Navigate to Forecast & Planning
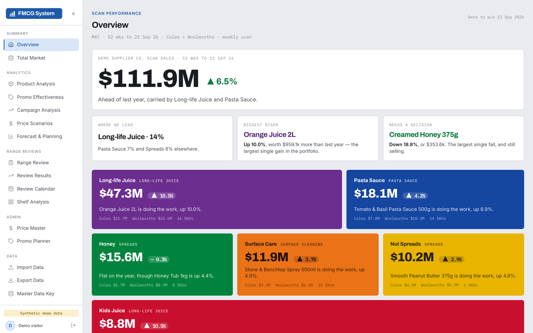Image resolution: width=533 pixels, height=333 pixels. [x=41, y=137]
